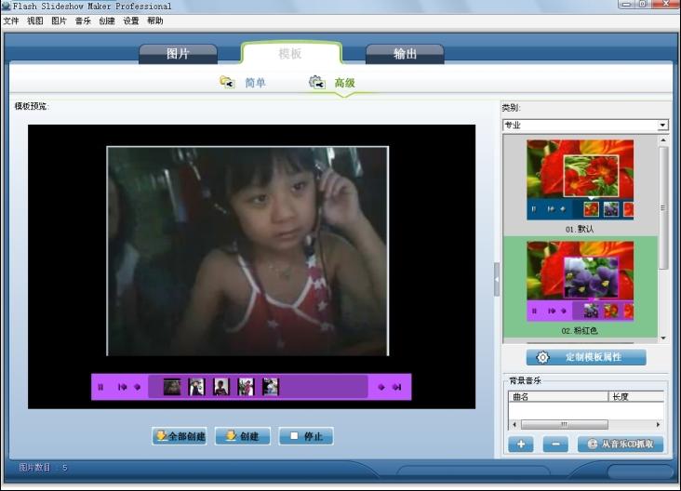The image size is (681, 491).
Task: Click the stop square icon on 停止
Action: [294, 435]
